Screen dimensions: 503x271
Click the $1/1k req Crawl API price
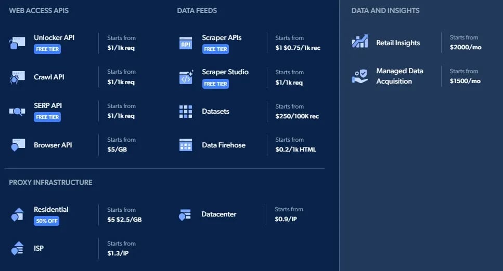coord(121,82)
